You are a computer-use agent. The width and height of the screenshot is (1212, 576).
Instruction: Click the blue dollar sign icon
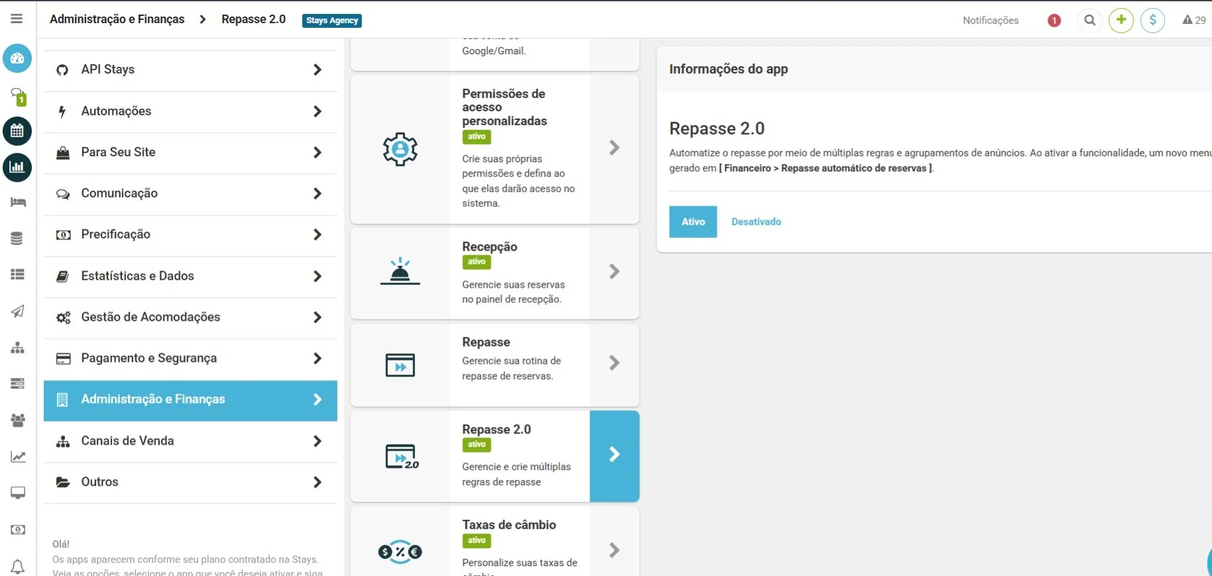[x=1153, y=20]
